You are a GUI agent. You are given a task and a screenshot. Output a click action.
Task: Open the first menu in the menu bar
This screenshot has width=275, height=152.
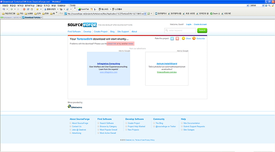(5, 6)
